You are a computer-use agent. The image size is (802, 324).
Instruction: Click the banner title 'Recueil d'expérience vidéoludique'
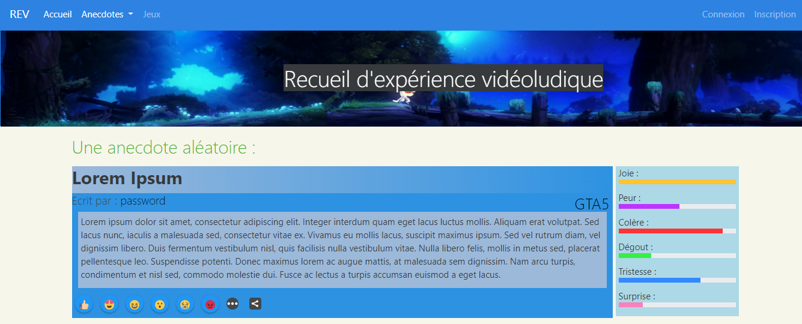tap(443, 79)
